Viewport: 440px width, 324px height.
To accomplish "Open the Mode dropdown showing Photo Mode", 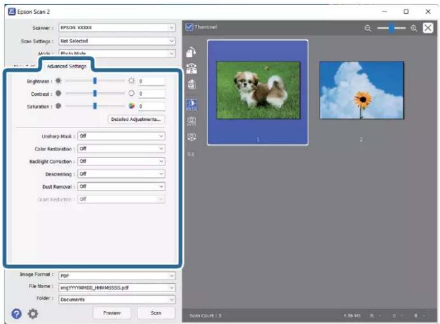I will [x=117, y=53].
